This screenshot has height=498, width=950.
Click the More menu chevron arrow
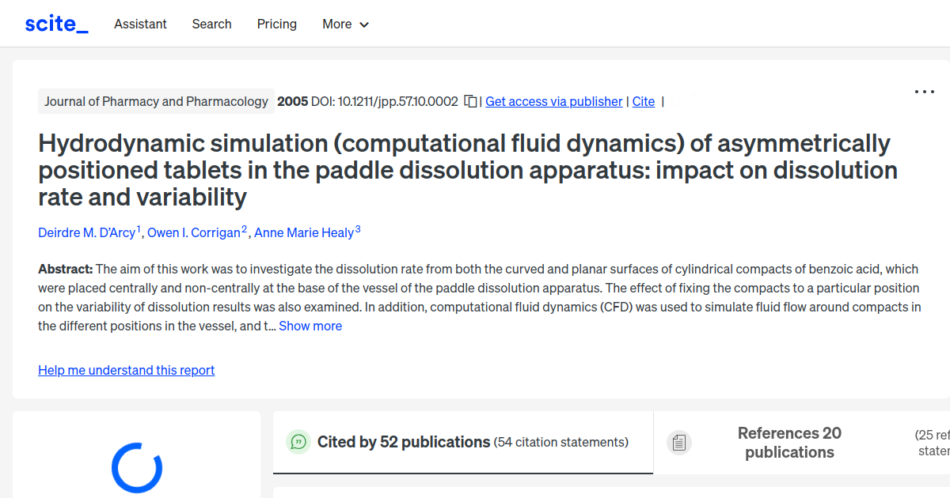(365, 25)
